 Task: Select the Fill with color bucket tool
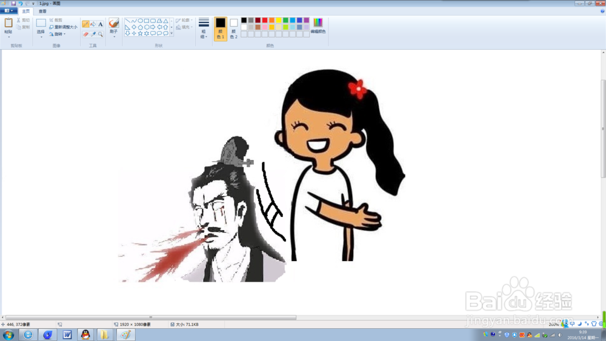click(93, 24)
